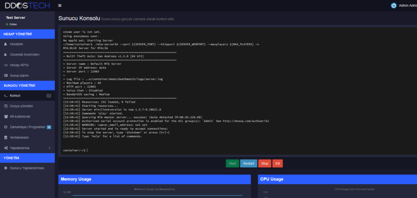The width and height of the screenshot is (417, 198).
Task: Open Güvenlik Kontrolleri page
Action: point(24,55)
